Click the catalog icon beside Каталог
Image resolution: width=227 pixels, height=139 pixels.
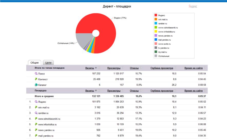pyautogui.click(x=36, y=85)
